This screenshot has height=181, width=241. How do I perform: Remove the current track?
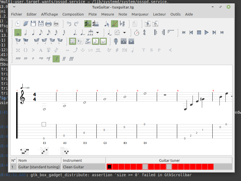click(155, 23)
